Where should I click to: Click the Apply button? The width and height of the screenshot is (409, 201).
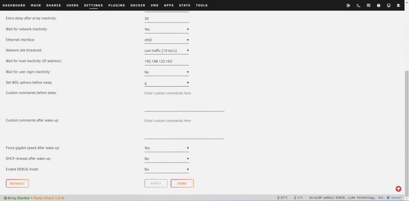(x=156, y=183)
